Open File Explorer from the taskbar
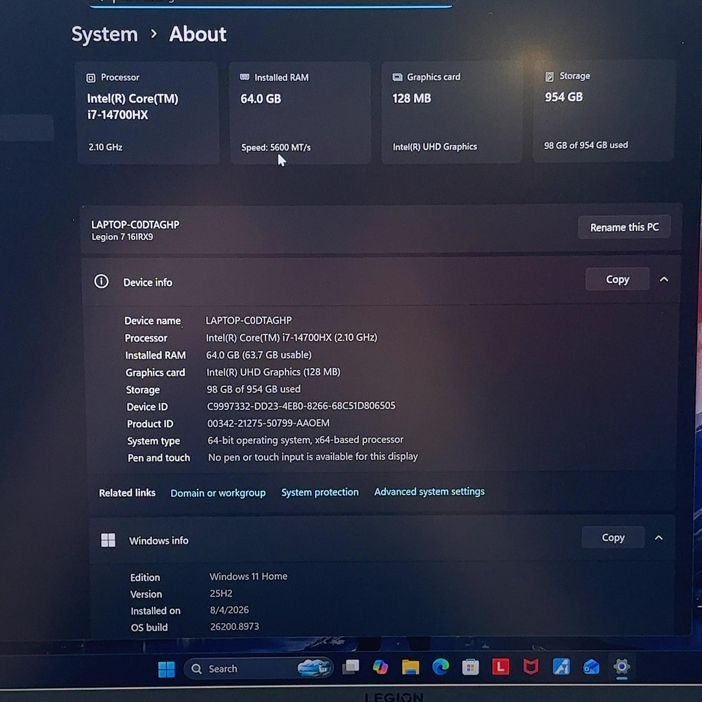Image resolution: width=702 pixels, height=702 pixels. (x=410, y=667)
